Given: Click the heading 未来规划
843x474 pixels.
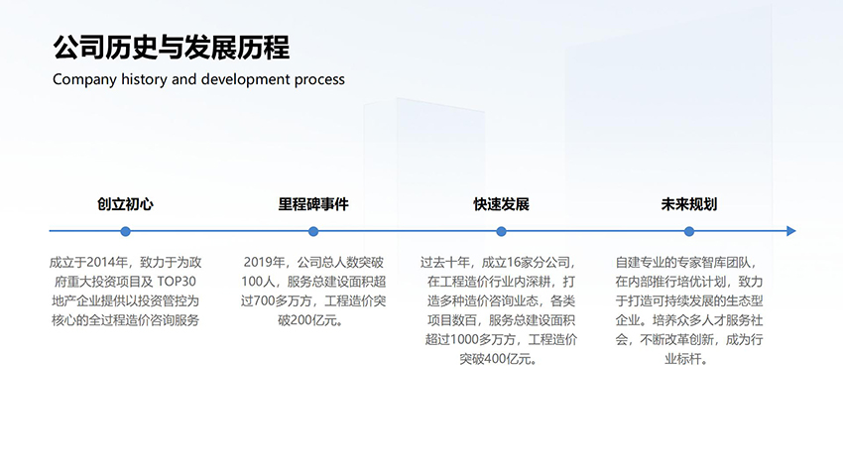Looking at the screenshot, I should pos(689,204).
